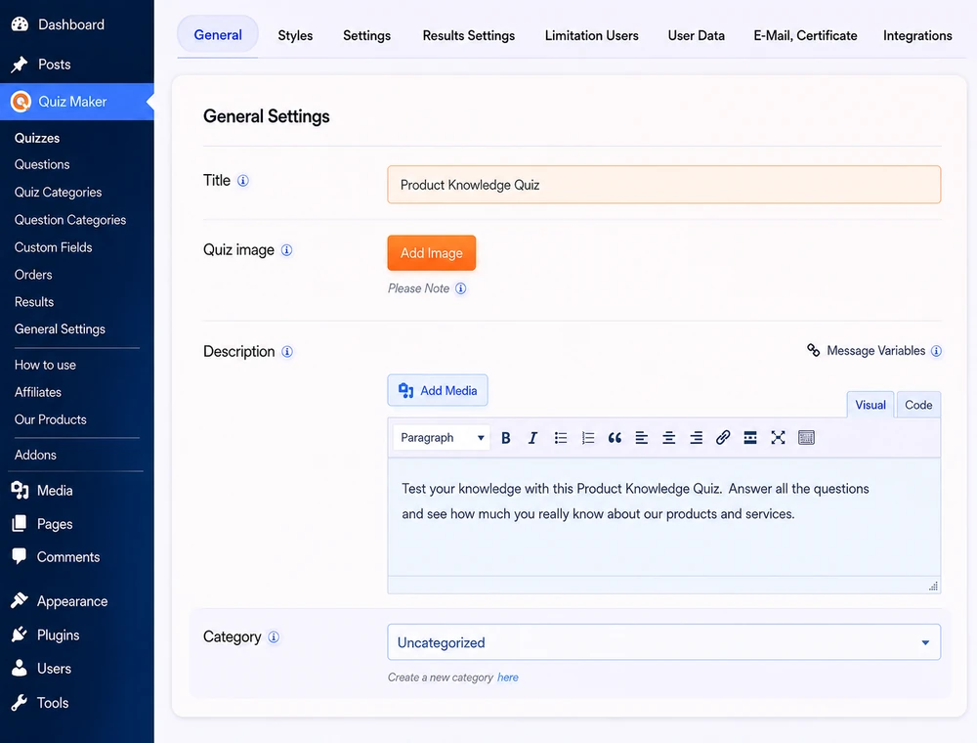Insert a bulleted list
The image size is (977, 743).
point(561,438)
